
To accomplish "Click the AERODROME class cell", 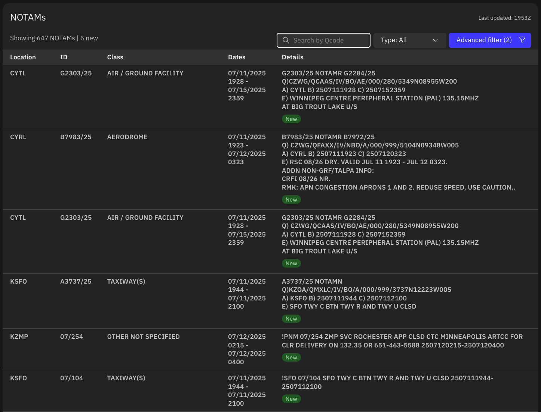I will click(x=127, y=137).
